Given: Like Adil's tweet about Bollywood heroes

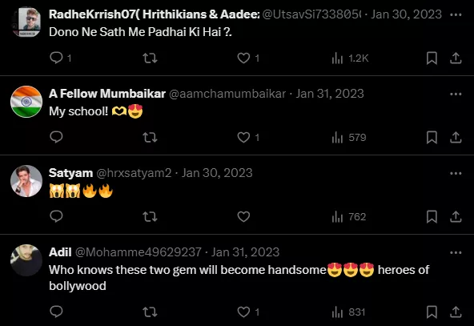Looking at the screenshot, I should (243, 312).
